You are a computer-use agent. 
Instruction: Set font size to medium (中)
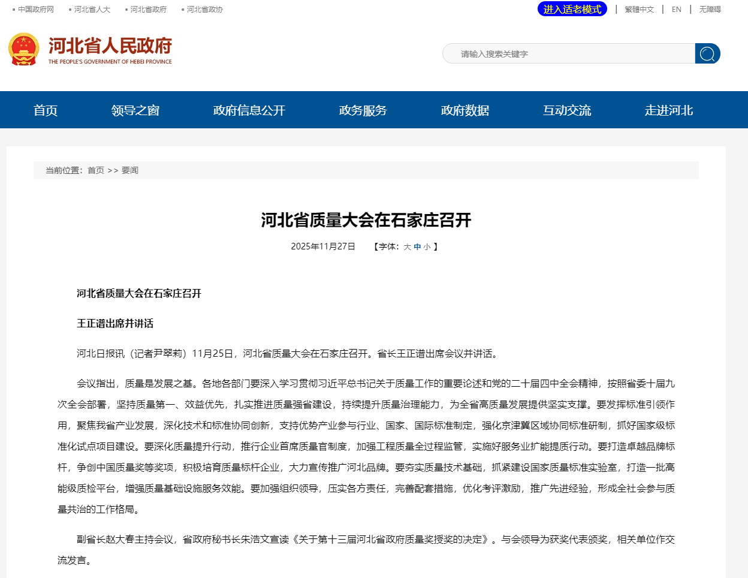click(x=417, y=247)
